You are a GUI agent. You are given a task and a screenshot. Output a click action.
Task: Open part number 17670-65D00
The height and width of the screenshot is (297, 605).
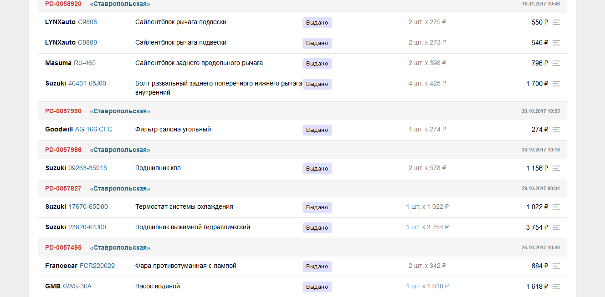pos(88,206)
